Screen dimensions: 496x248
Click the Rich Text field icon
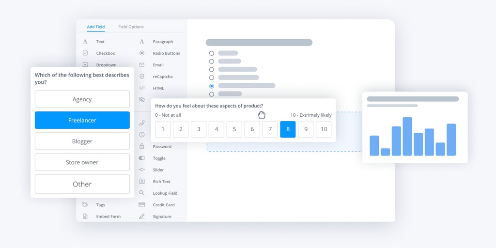142,182
